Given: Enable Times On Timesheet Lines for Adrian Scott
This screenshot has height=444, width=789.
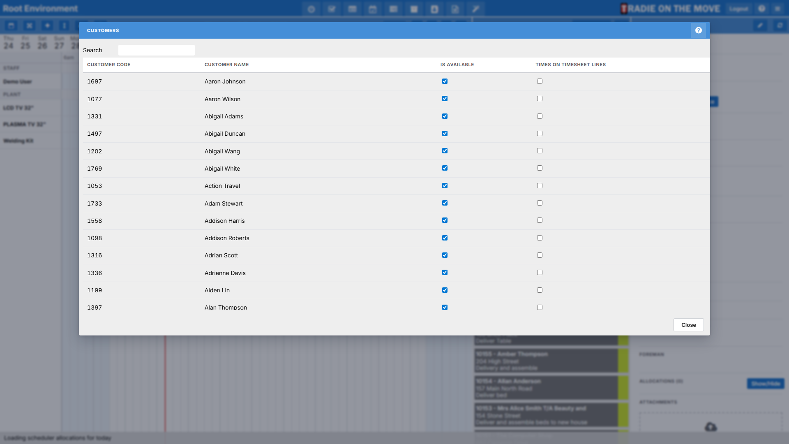Looking at the screenshot, I should pyautogui.click(x=540, y=255).
